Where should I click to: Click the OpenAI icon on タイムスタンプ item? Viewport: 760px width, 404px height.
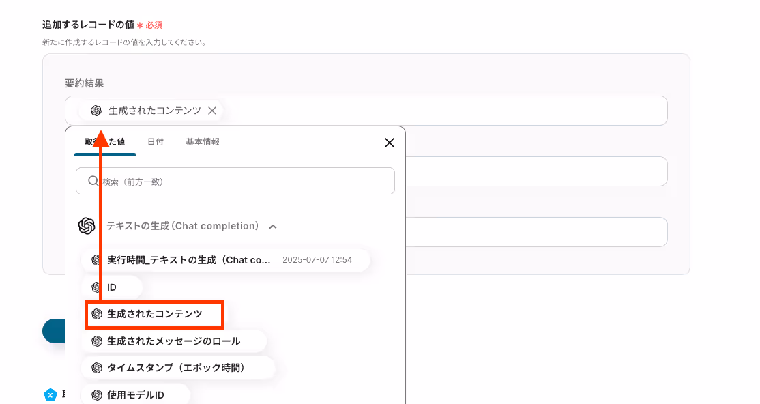click(97, 368)
